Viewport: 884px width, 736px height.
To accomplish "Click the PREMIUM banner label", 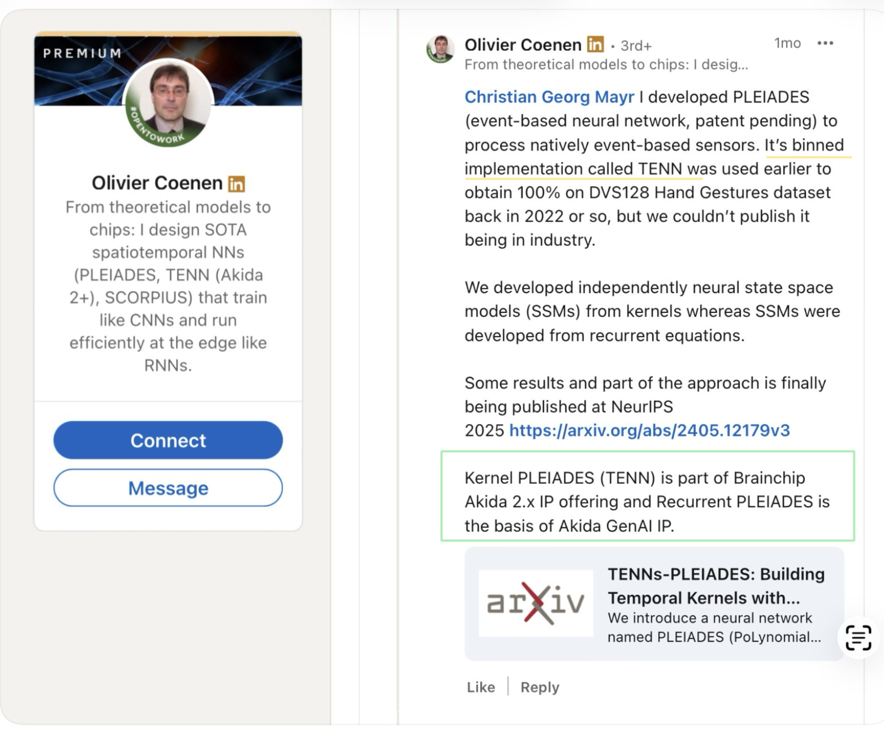I will (83, 53).
